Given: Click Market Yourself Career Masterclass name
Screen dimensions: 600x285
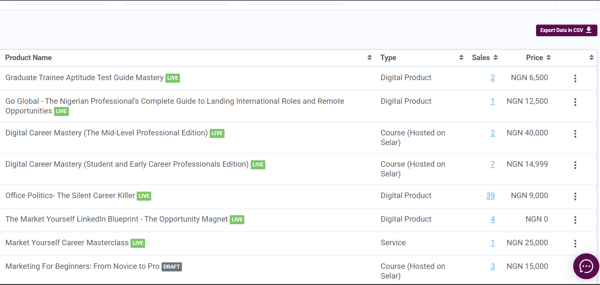Looking at the screenshot, I should click(x=67, y=243).
